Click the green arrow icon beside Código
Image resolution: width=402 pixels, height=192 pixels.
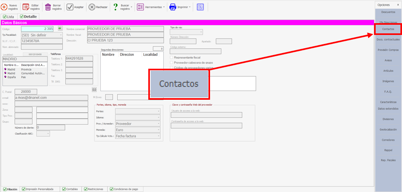point(60,28)
